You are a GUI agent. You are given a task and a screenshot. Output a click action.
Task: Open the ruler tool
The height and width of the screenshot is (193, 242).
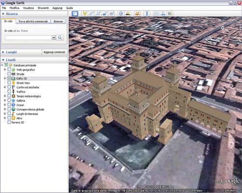pos(147,14)
